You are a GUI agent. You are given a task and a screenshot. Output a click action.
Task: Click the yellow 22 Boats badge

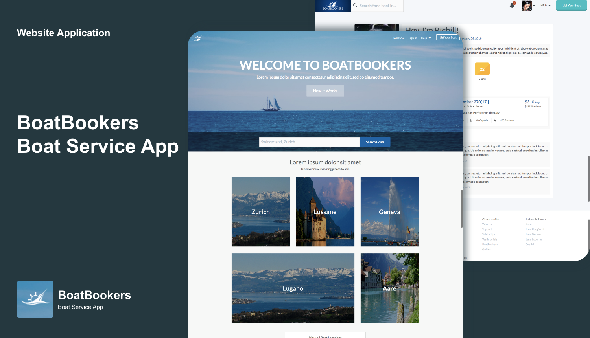(x=482, y=69)
